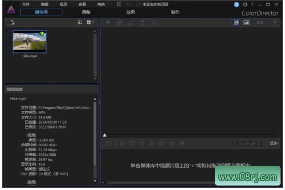Click the redo arrow icon
The height and width of the screenshot is (190, 285).
138,4
